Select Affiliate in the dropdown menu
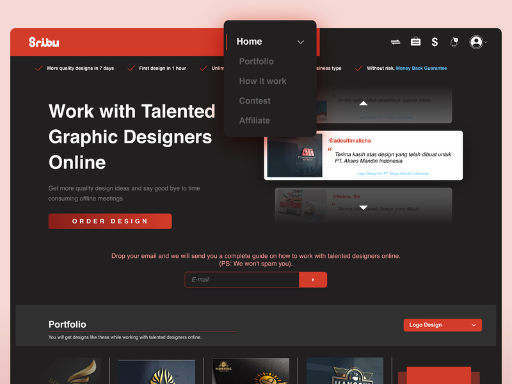The image size is (512, 384). coord(254,120)
